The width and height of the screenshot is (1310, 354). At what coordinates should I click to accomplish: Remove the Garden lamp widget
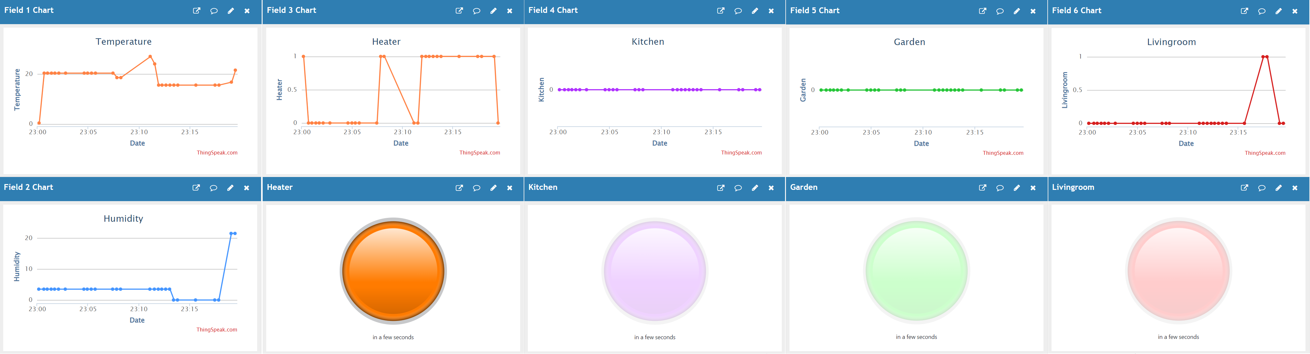click(1033, 188)
